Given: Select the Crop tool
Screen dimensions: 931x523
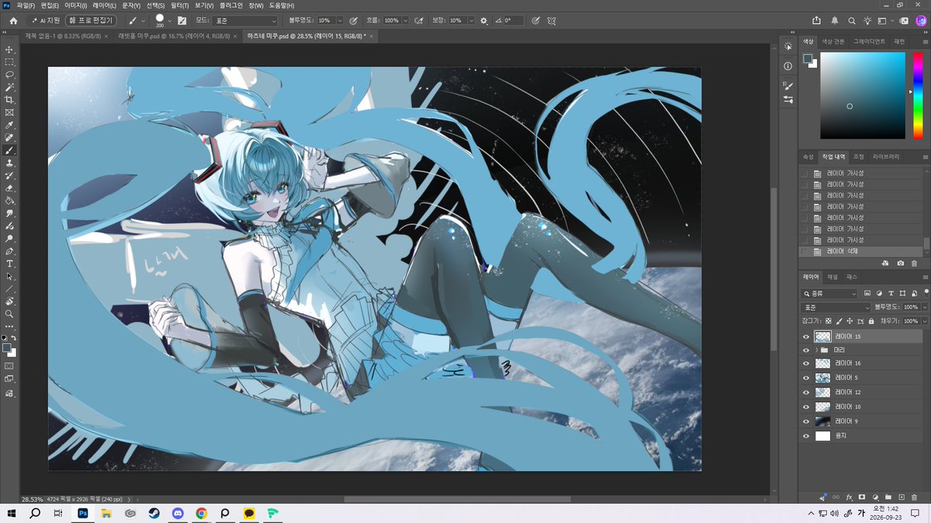Looking at the screenshot, I should [x=9, y=100].
